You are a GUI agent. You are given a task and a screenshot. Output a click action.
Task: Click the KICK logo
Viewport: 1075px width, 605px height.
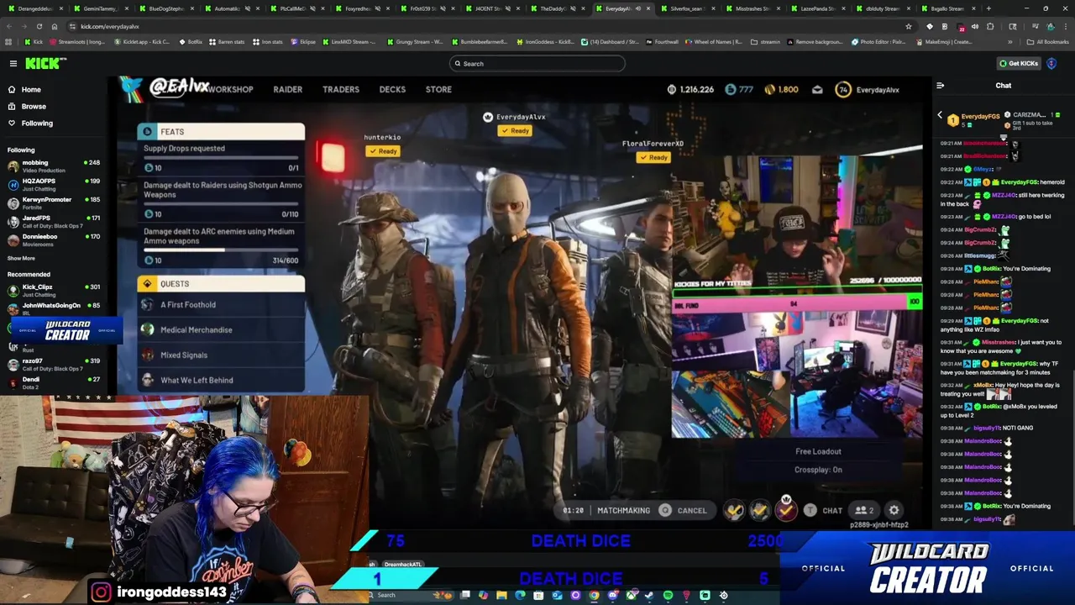pos(42,64)
